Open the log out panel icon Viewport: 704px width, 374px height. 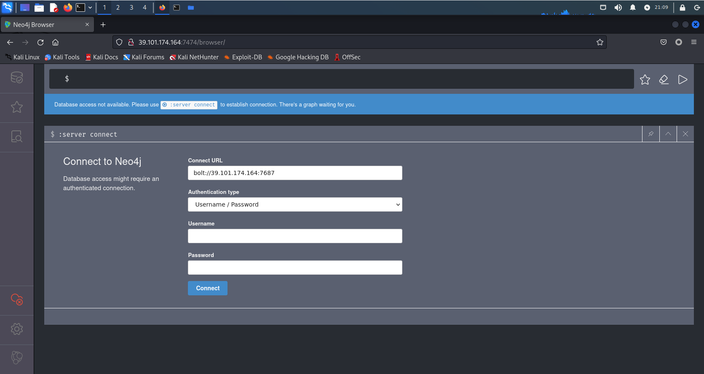697,8
